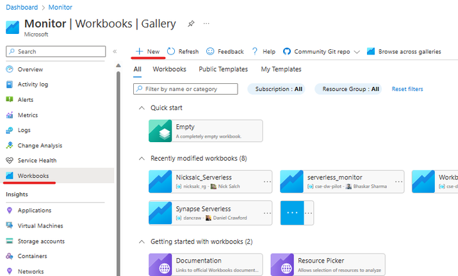Click Browse across galleries icon
This screenshot has height=276, width=458.
coord(371,51)
